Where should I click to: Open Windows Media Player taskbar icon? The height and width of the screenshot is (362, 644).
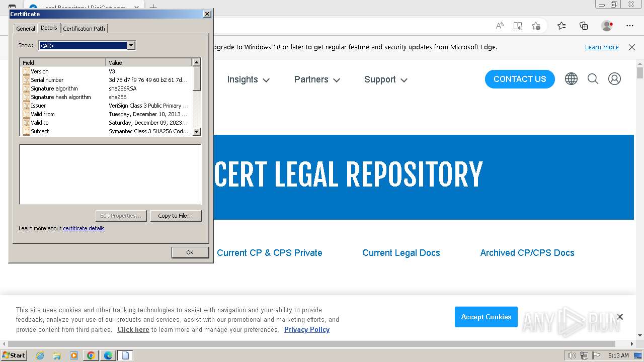coord(74,355)
